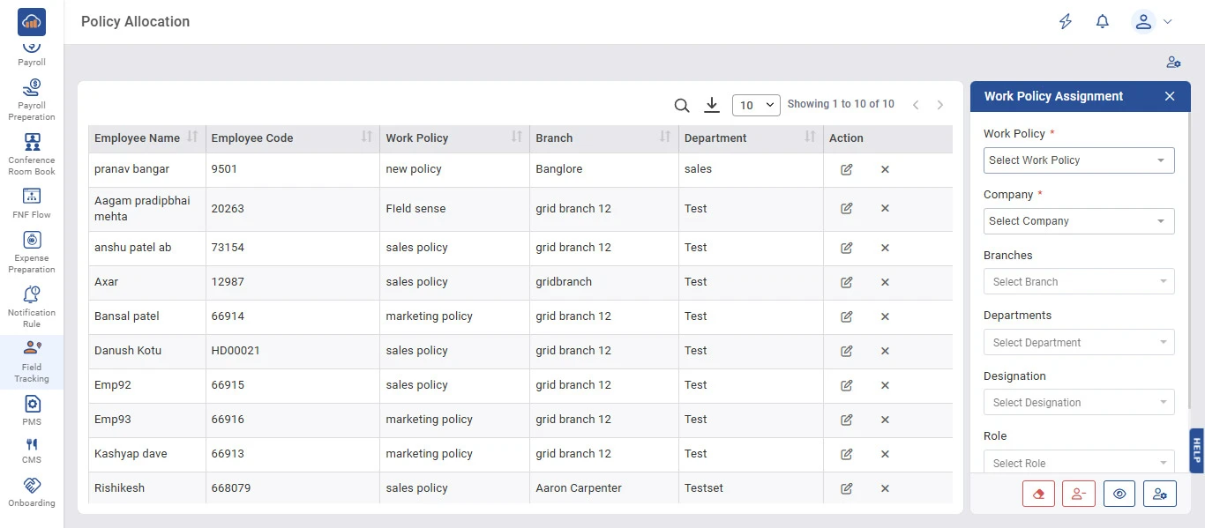Click the eye view button in panel
Screen dimensions: 1205x528
[1119, 494]
